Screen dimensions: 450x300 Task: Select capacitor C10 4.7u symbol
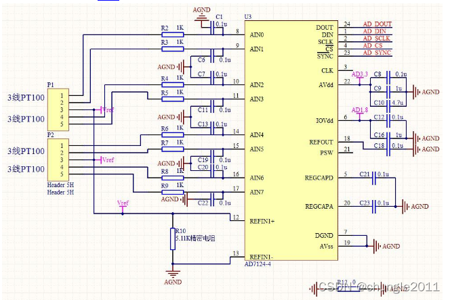pyautogui.click(x=388, y=106)
